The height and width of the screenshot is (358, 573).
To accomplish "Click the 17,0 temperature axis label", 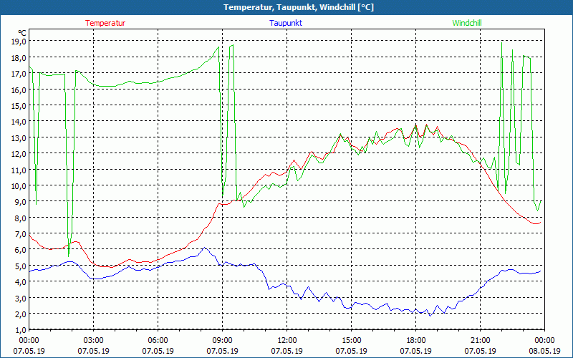I will [x=18, y=74].
